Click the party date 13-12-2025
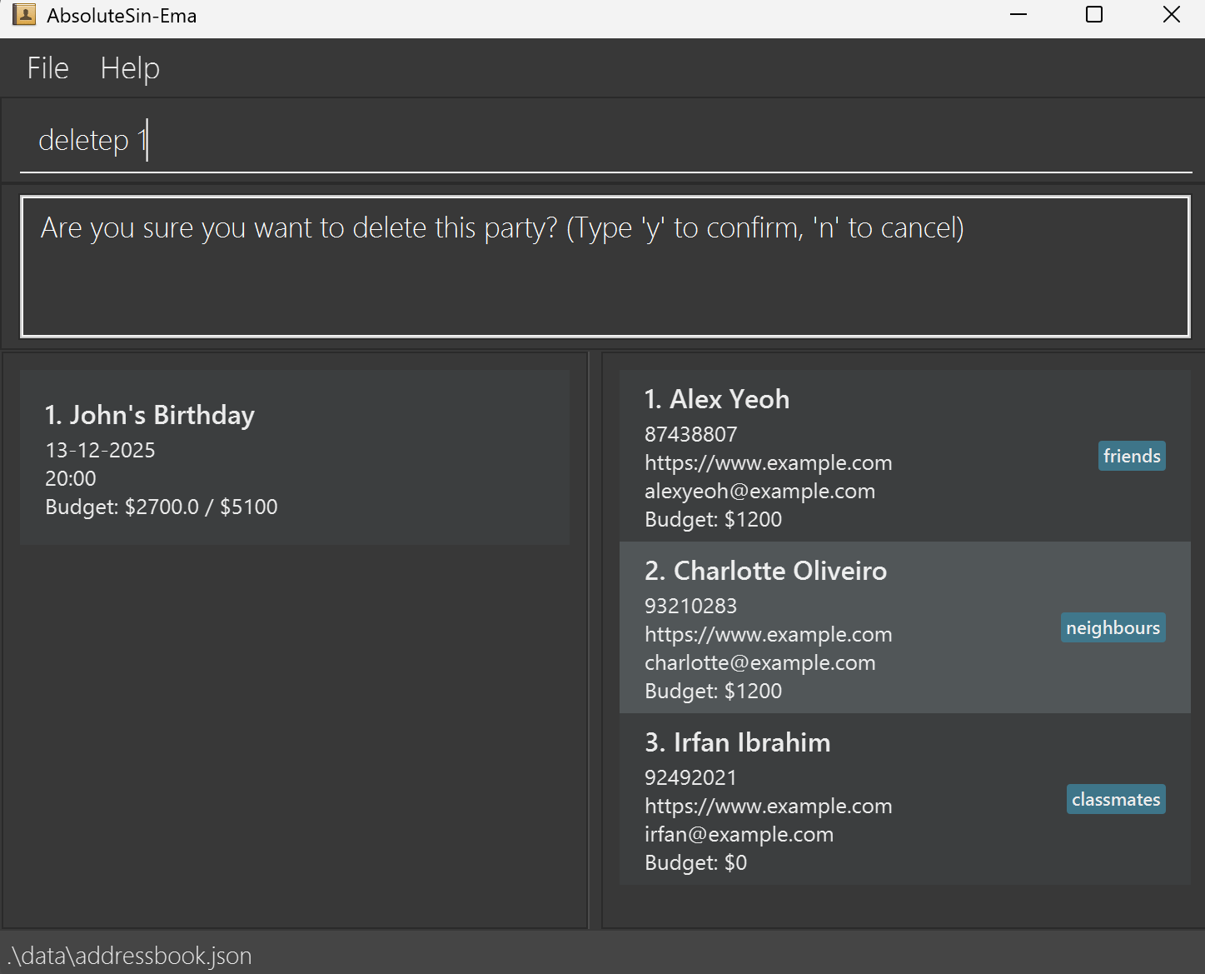Screen dimensions: 1205x974 pyautogui.click(x=100, y=450)
